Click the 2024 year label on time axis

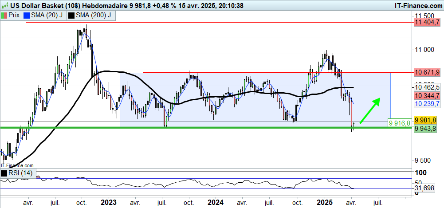[x=216, y=202]
